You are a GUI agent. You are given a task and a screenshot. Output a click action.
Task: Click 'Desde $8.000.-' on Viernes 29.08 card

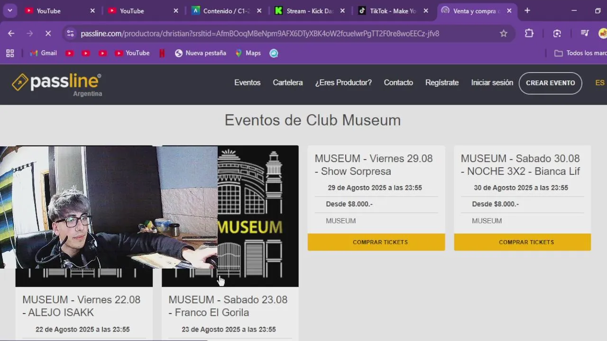click(x=349, y=204)
